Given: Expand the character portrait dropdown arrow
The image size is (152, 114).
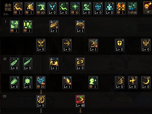Looking at the screenshot, I should 148,12.
